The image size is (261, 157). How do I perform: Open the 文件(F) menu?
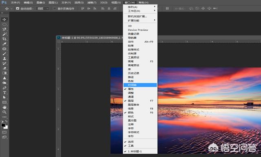15,2
